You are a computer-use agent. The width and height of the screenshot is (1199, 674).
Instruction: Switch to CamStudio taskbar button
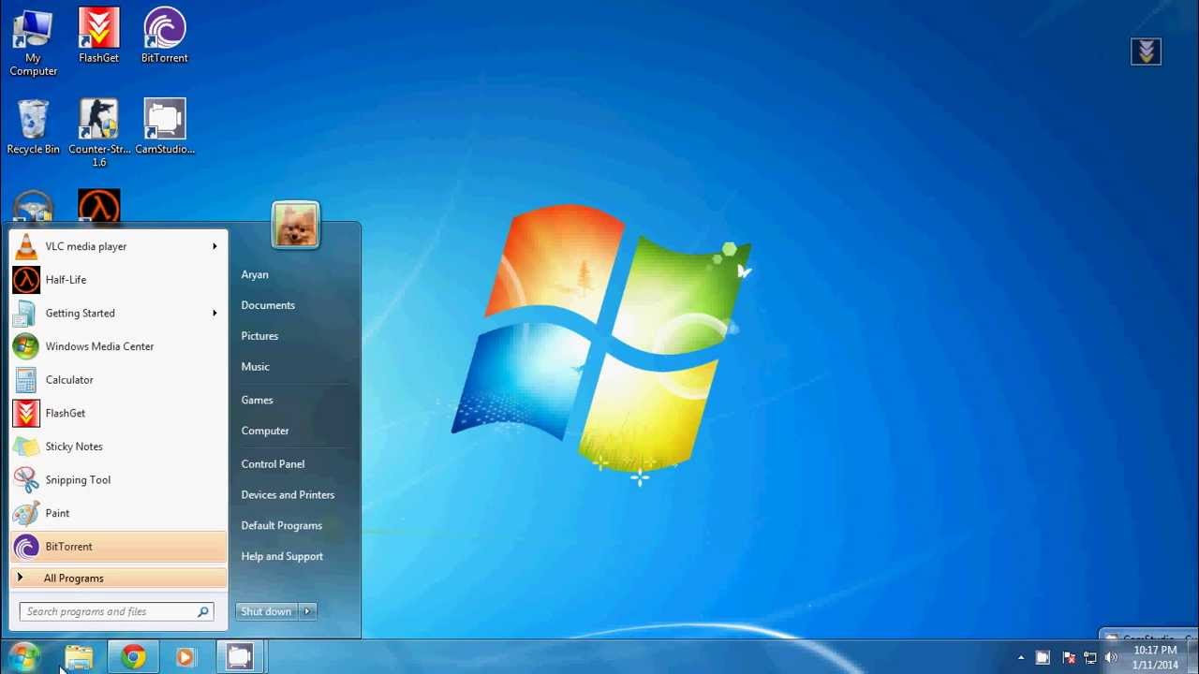pos(240,657)
